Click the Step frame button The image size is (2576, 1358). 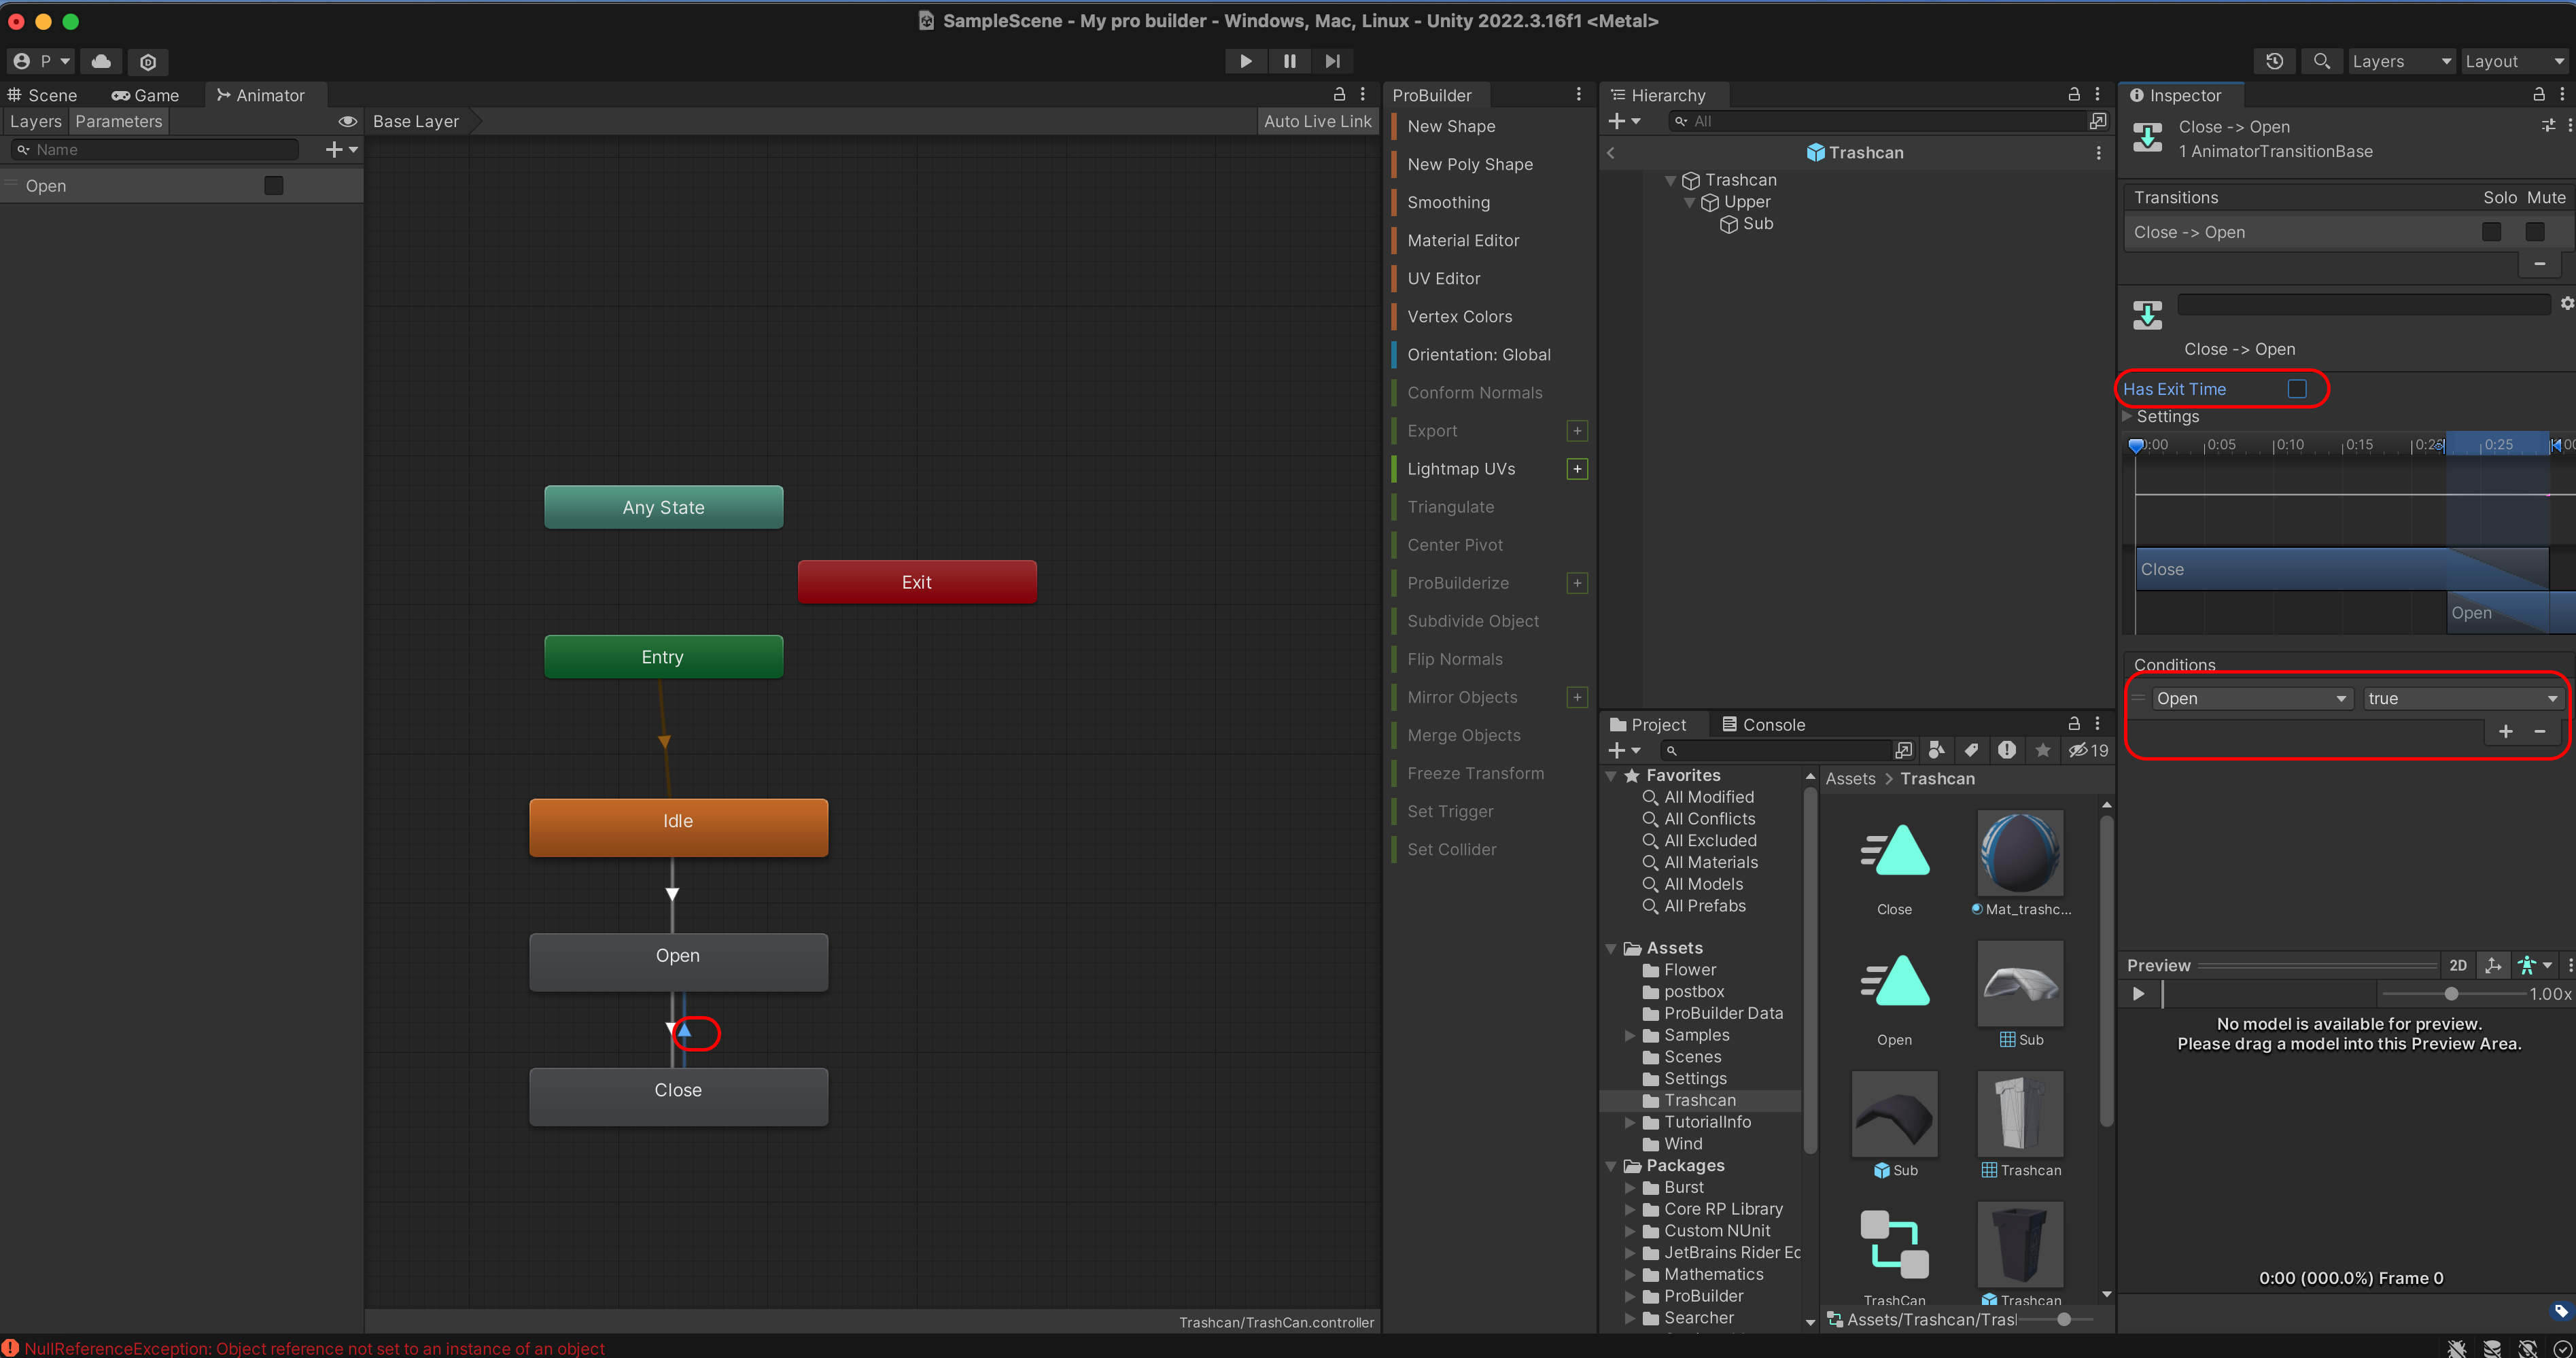(1332, 61)
